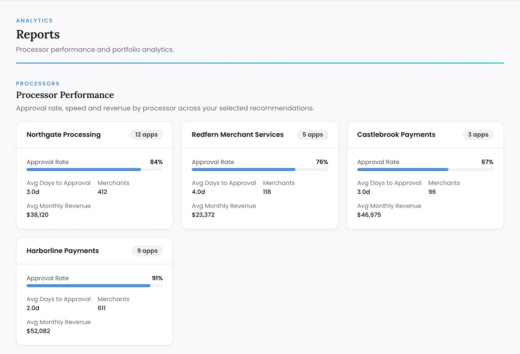Click Harborline's $52,082 monthly revenue

pyautogui.click(x=38, y=331)
